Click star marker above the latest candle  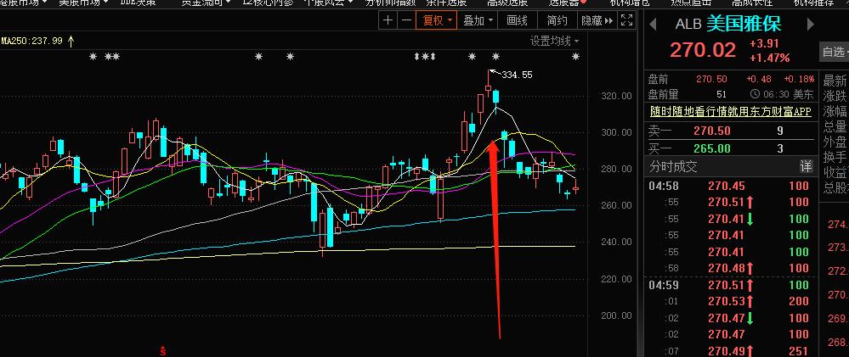click(x=575, y=56)
